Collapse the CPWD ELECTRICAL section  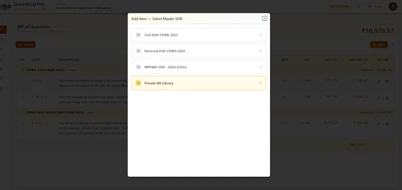click(22, 112)
